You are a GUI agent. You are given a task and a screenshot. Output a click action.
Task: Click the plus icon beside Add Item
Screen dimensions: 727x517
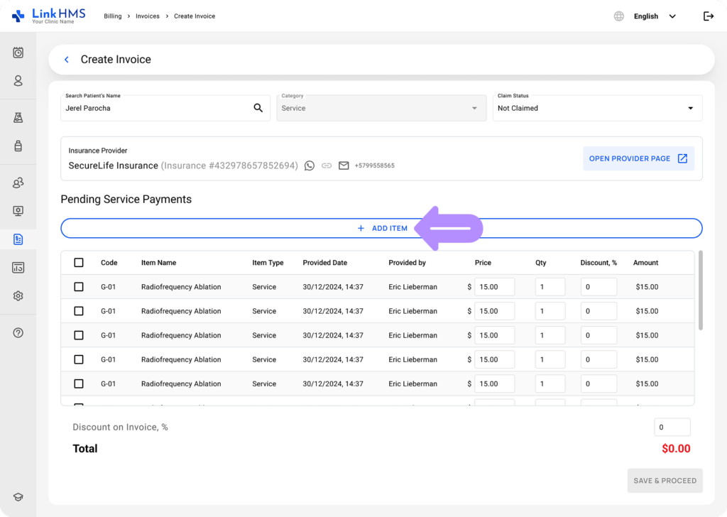[361, 228]
